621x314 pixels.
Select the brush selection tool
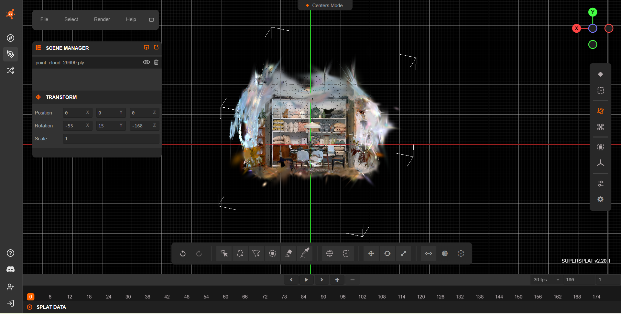pos(273,254)
